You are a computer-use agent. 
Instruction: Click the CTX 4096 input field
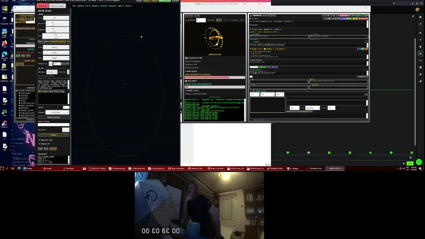(x=23, y=19)
